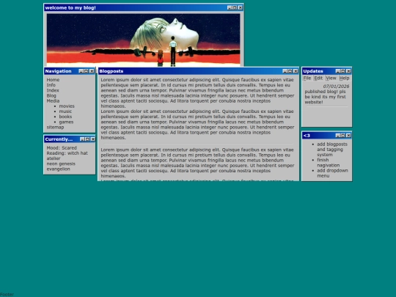Open the books media sub-link
Viewport: 396px width, 297px height.
click(65, 117)
